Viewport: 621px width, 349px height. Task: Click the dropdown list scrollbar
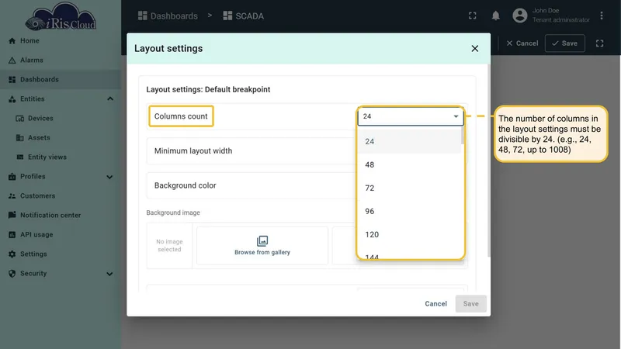(x=463, y=137)
